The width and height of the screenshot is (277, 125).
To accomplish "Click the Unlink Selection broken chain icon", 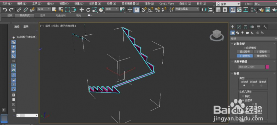I will (26, 10).
